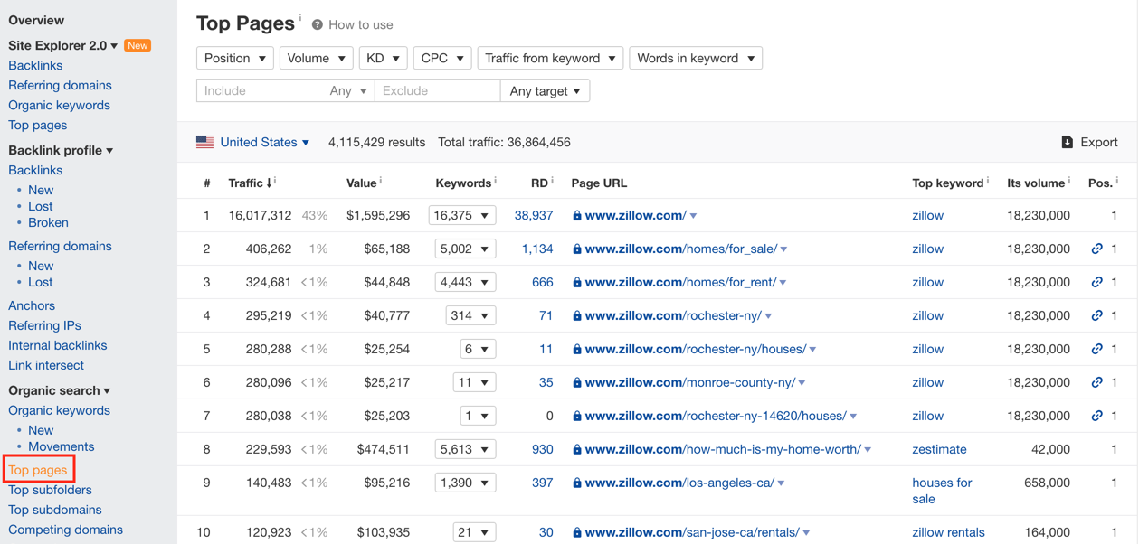Image resolution: width=1139 pixels, height=544 pixels.
Task: Select Referring IPs in the sidebar
Action: coord(44,325)
